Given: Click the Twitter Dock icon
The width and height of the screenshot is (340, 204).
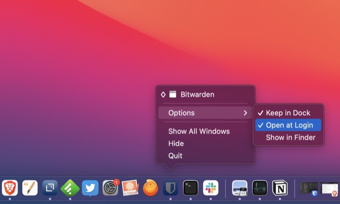Looking at the screenshot, I should 90,187.
